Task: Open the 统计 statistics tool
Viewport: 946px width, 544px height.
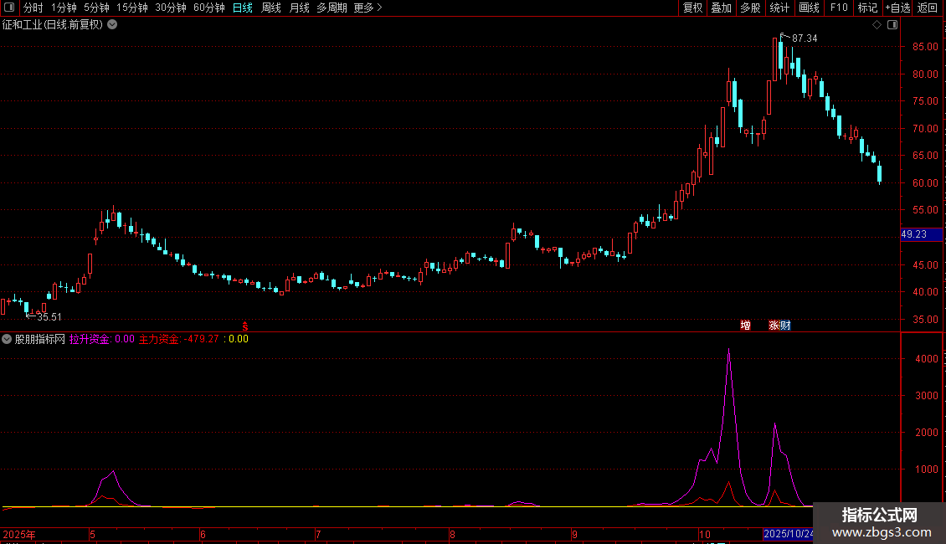Action: coord(779,8)
